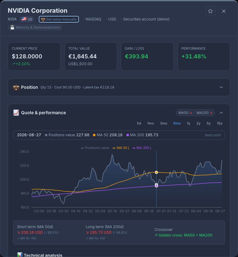Click the purple MA 200 dot in info bar
The image size is (238, 257).
(128, 135)
